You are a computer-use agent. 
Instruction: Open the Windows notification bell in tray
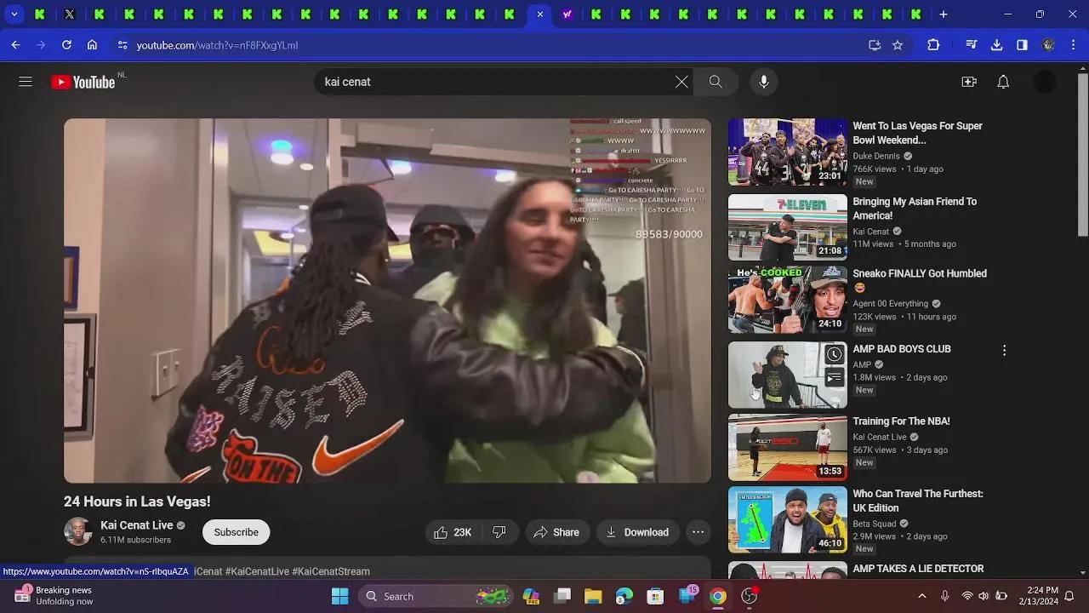[x=1069, y=596]
